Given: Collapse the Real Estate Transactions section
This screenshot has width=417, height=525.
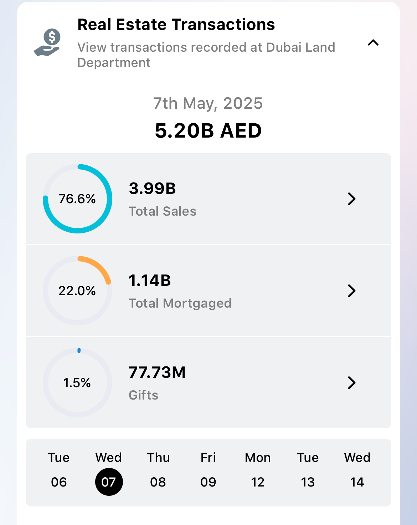Looking at the screenshot, I should (373, 43).
